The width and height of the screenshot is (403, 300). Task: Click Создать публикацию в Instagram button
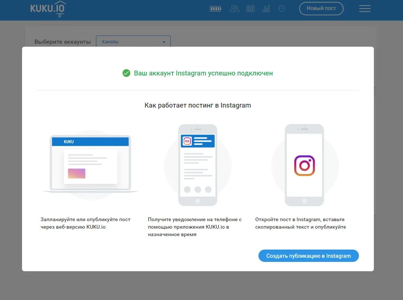[309, 256]
